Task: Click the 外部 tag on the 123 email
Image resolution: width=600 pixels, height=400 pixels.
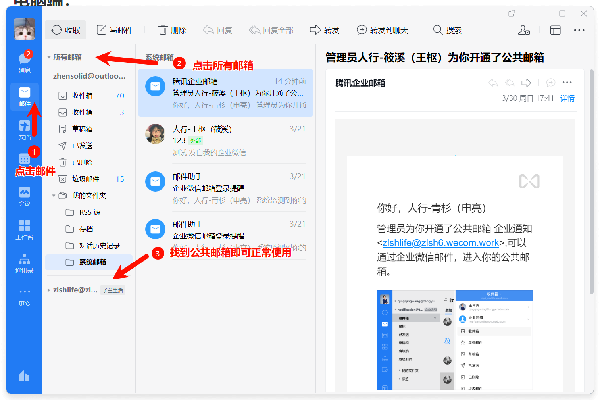Action: point(196,141)
